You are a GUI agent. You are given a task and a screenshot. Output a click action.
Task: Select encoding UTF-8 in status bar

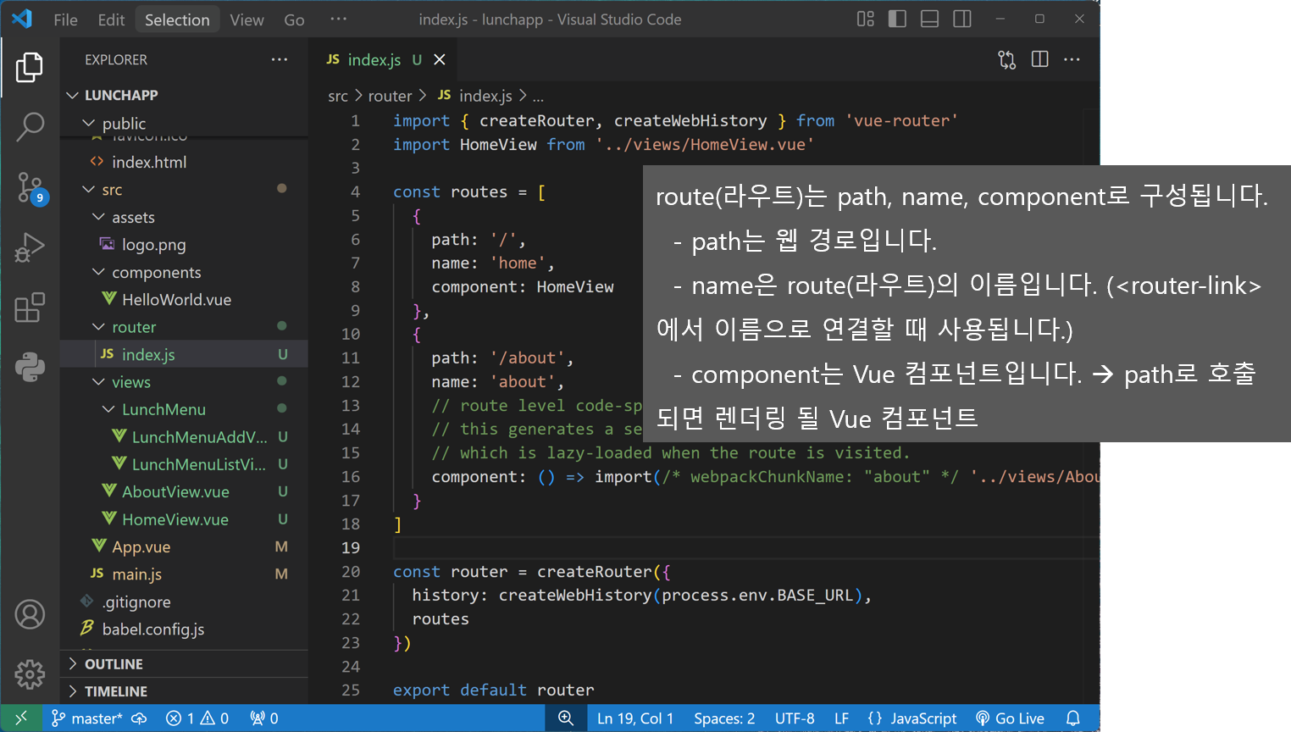(x=795, y=718)
